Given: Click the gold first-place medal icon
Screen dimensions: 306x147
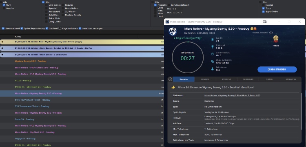Looking at the screenshot, I should [275, 39].
